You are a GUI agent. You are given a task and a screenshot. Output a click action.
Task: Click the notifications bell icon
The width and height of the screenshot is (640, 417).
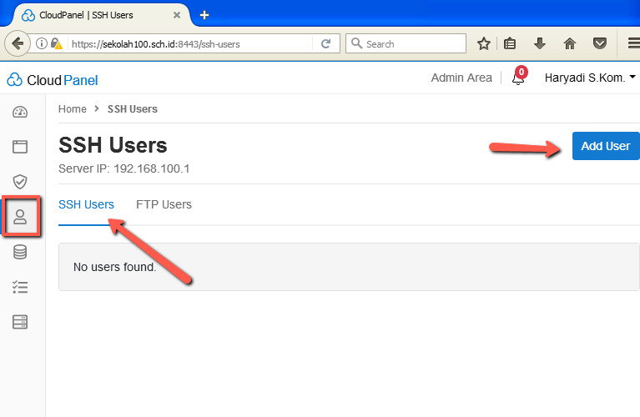518,79
